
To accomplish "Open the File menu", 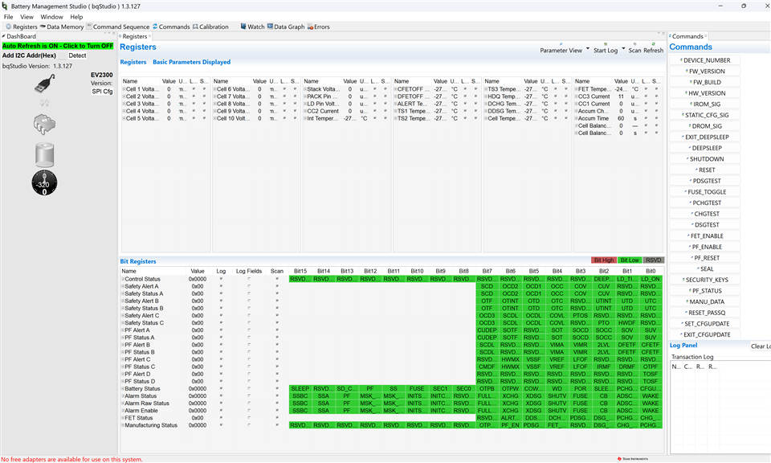I will coord(8,17).
